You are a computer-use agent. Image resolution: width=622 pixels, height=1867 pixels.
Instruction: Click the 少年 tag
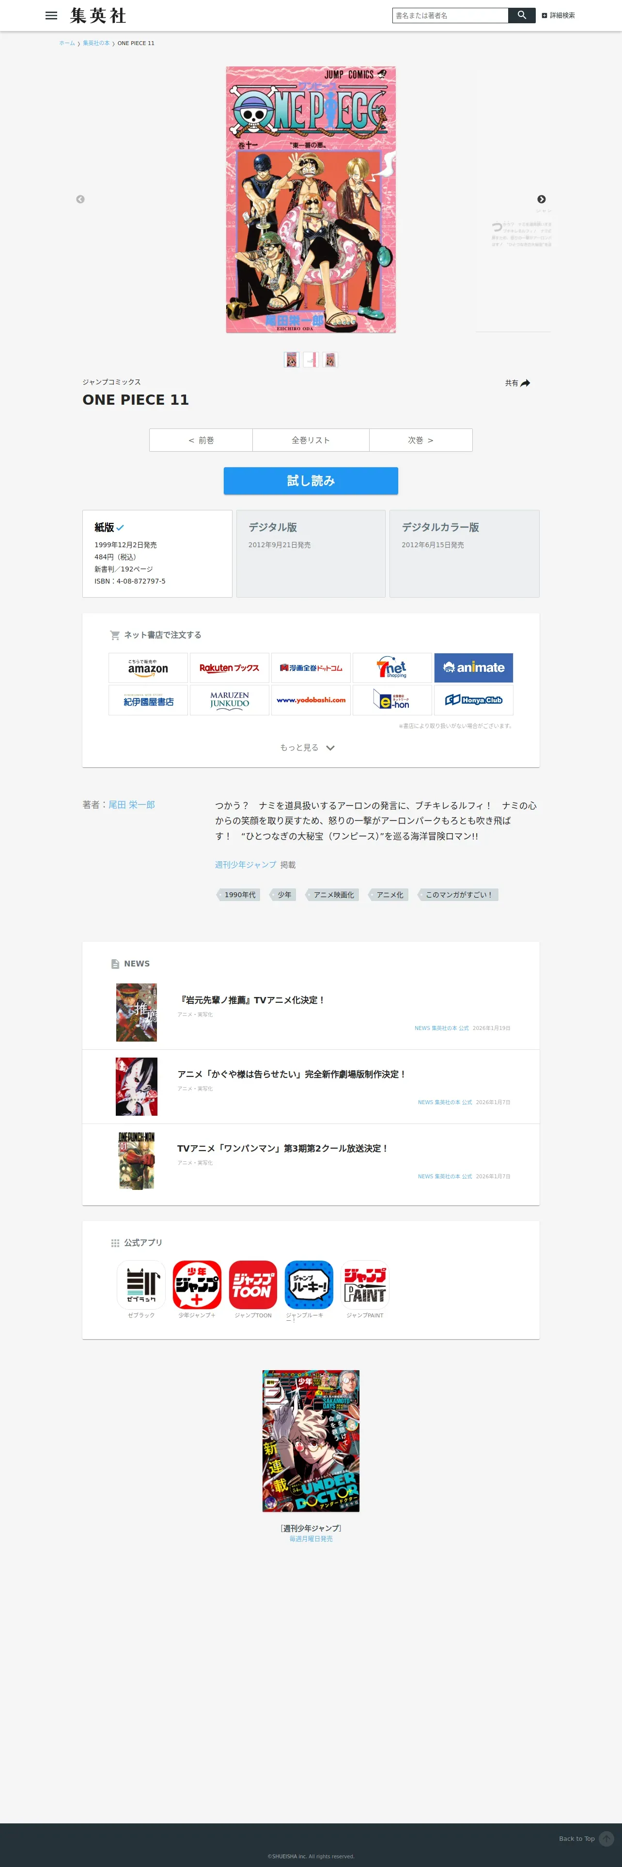(283, 895)
